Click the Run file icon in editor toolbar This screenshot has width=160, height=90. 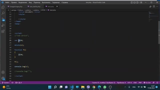150,6
